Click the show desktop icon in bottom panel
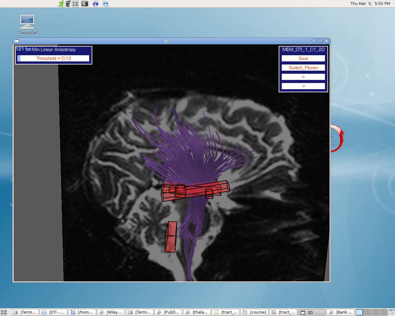Viewport: 395px width, 316px height. 4,312
